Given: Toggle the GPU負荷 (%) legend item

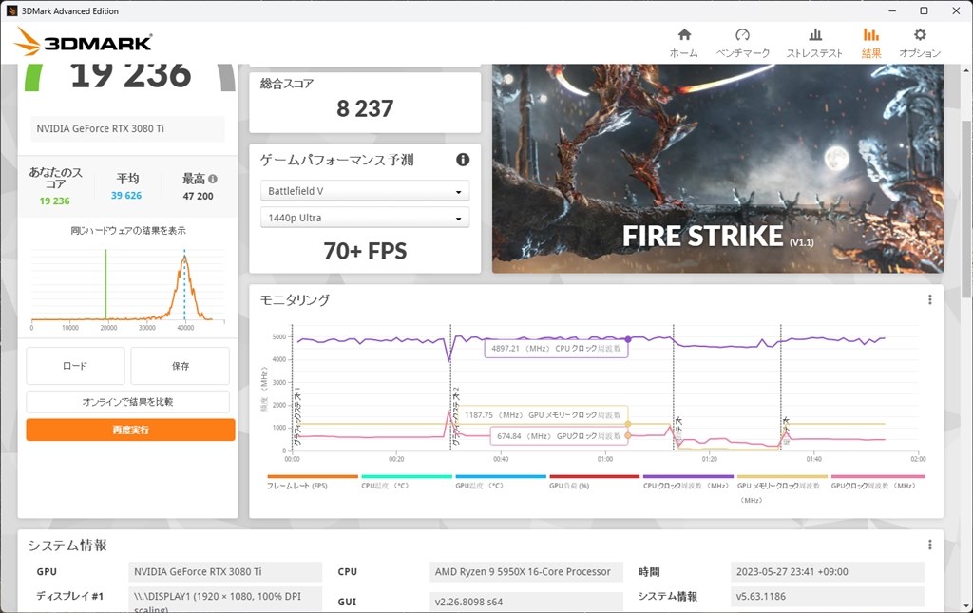Looking at the screenshot, I should pos(594,483).
